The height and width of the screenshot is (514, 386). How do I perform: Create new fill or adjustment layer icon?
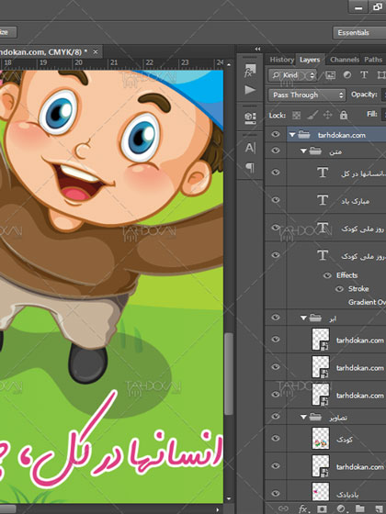(x=341, y=508)
